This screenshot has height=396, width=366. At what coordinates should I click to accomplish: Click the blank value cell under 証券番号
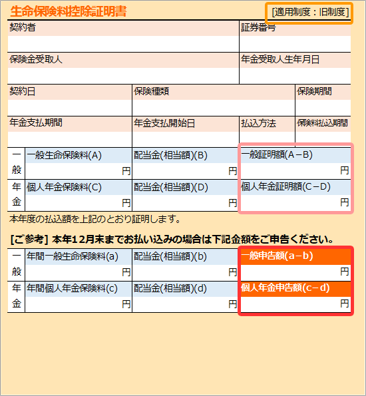pos(295,44)
